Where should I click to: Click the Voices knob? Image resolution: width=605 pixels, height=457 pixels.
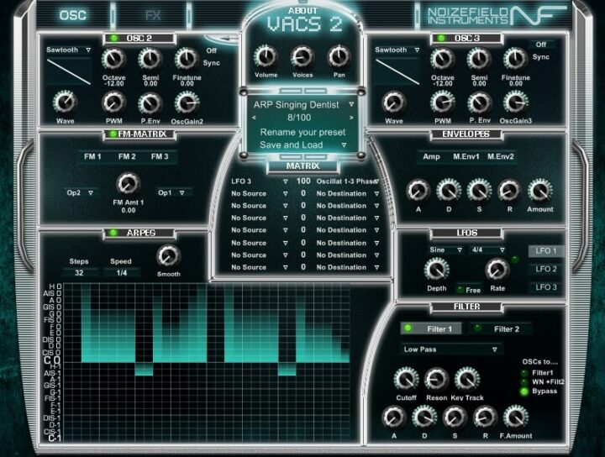(302, 56)
